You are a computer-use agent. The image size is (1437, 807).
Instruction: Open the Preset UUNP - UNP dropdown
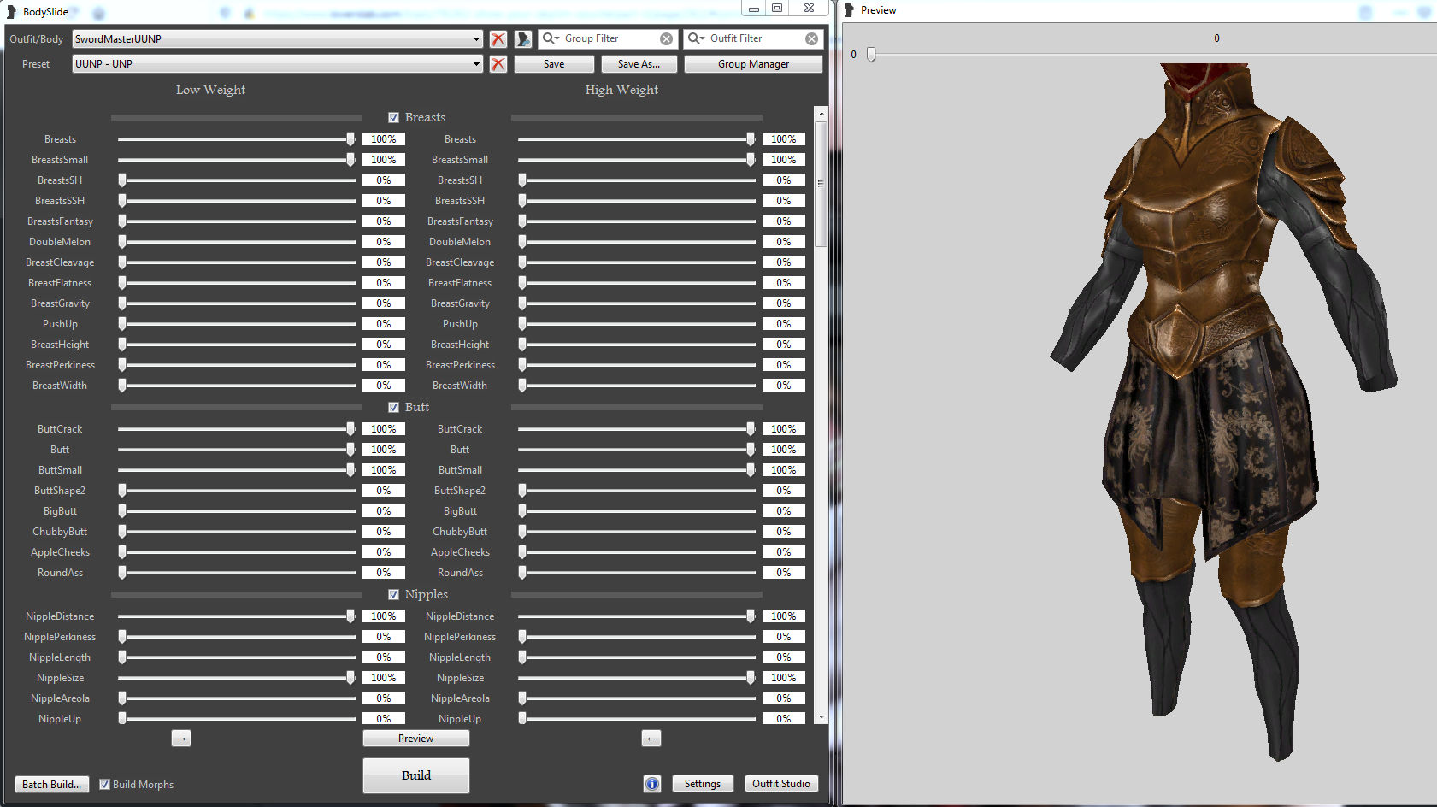pos(278,64)
